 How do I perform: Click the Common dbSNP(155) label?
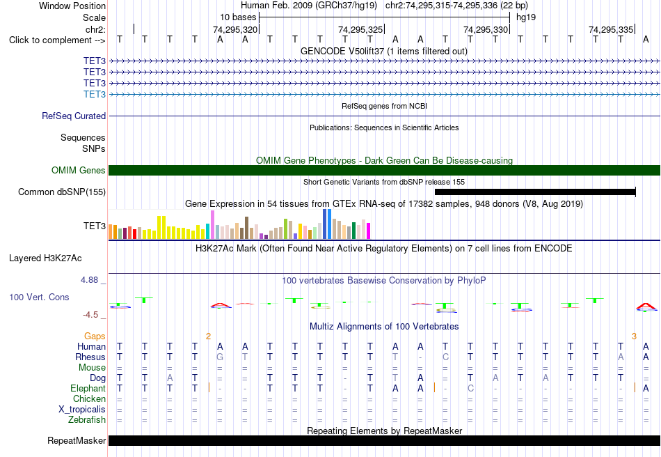pyautogui.click(x=62, y=192)
